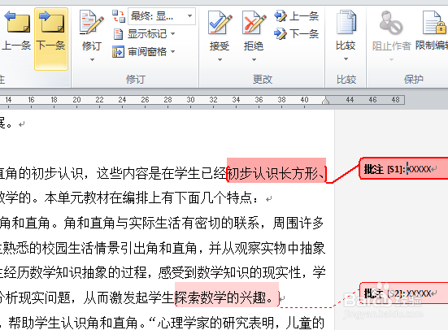Click the Compare (比较) documents icon
This screenshot has height=330, width=448.
click(346, 22)
